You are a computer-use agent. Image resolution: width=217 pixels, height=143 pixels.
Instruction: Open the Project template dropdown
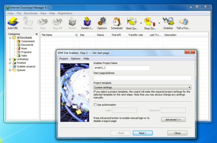point(142,87)
